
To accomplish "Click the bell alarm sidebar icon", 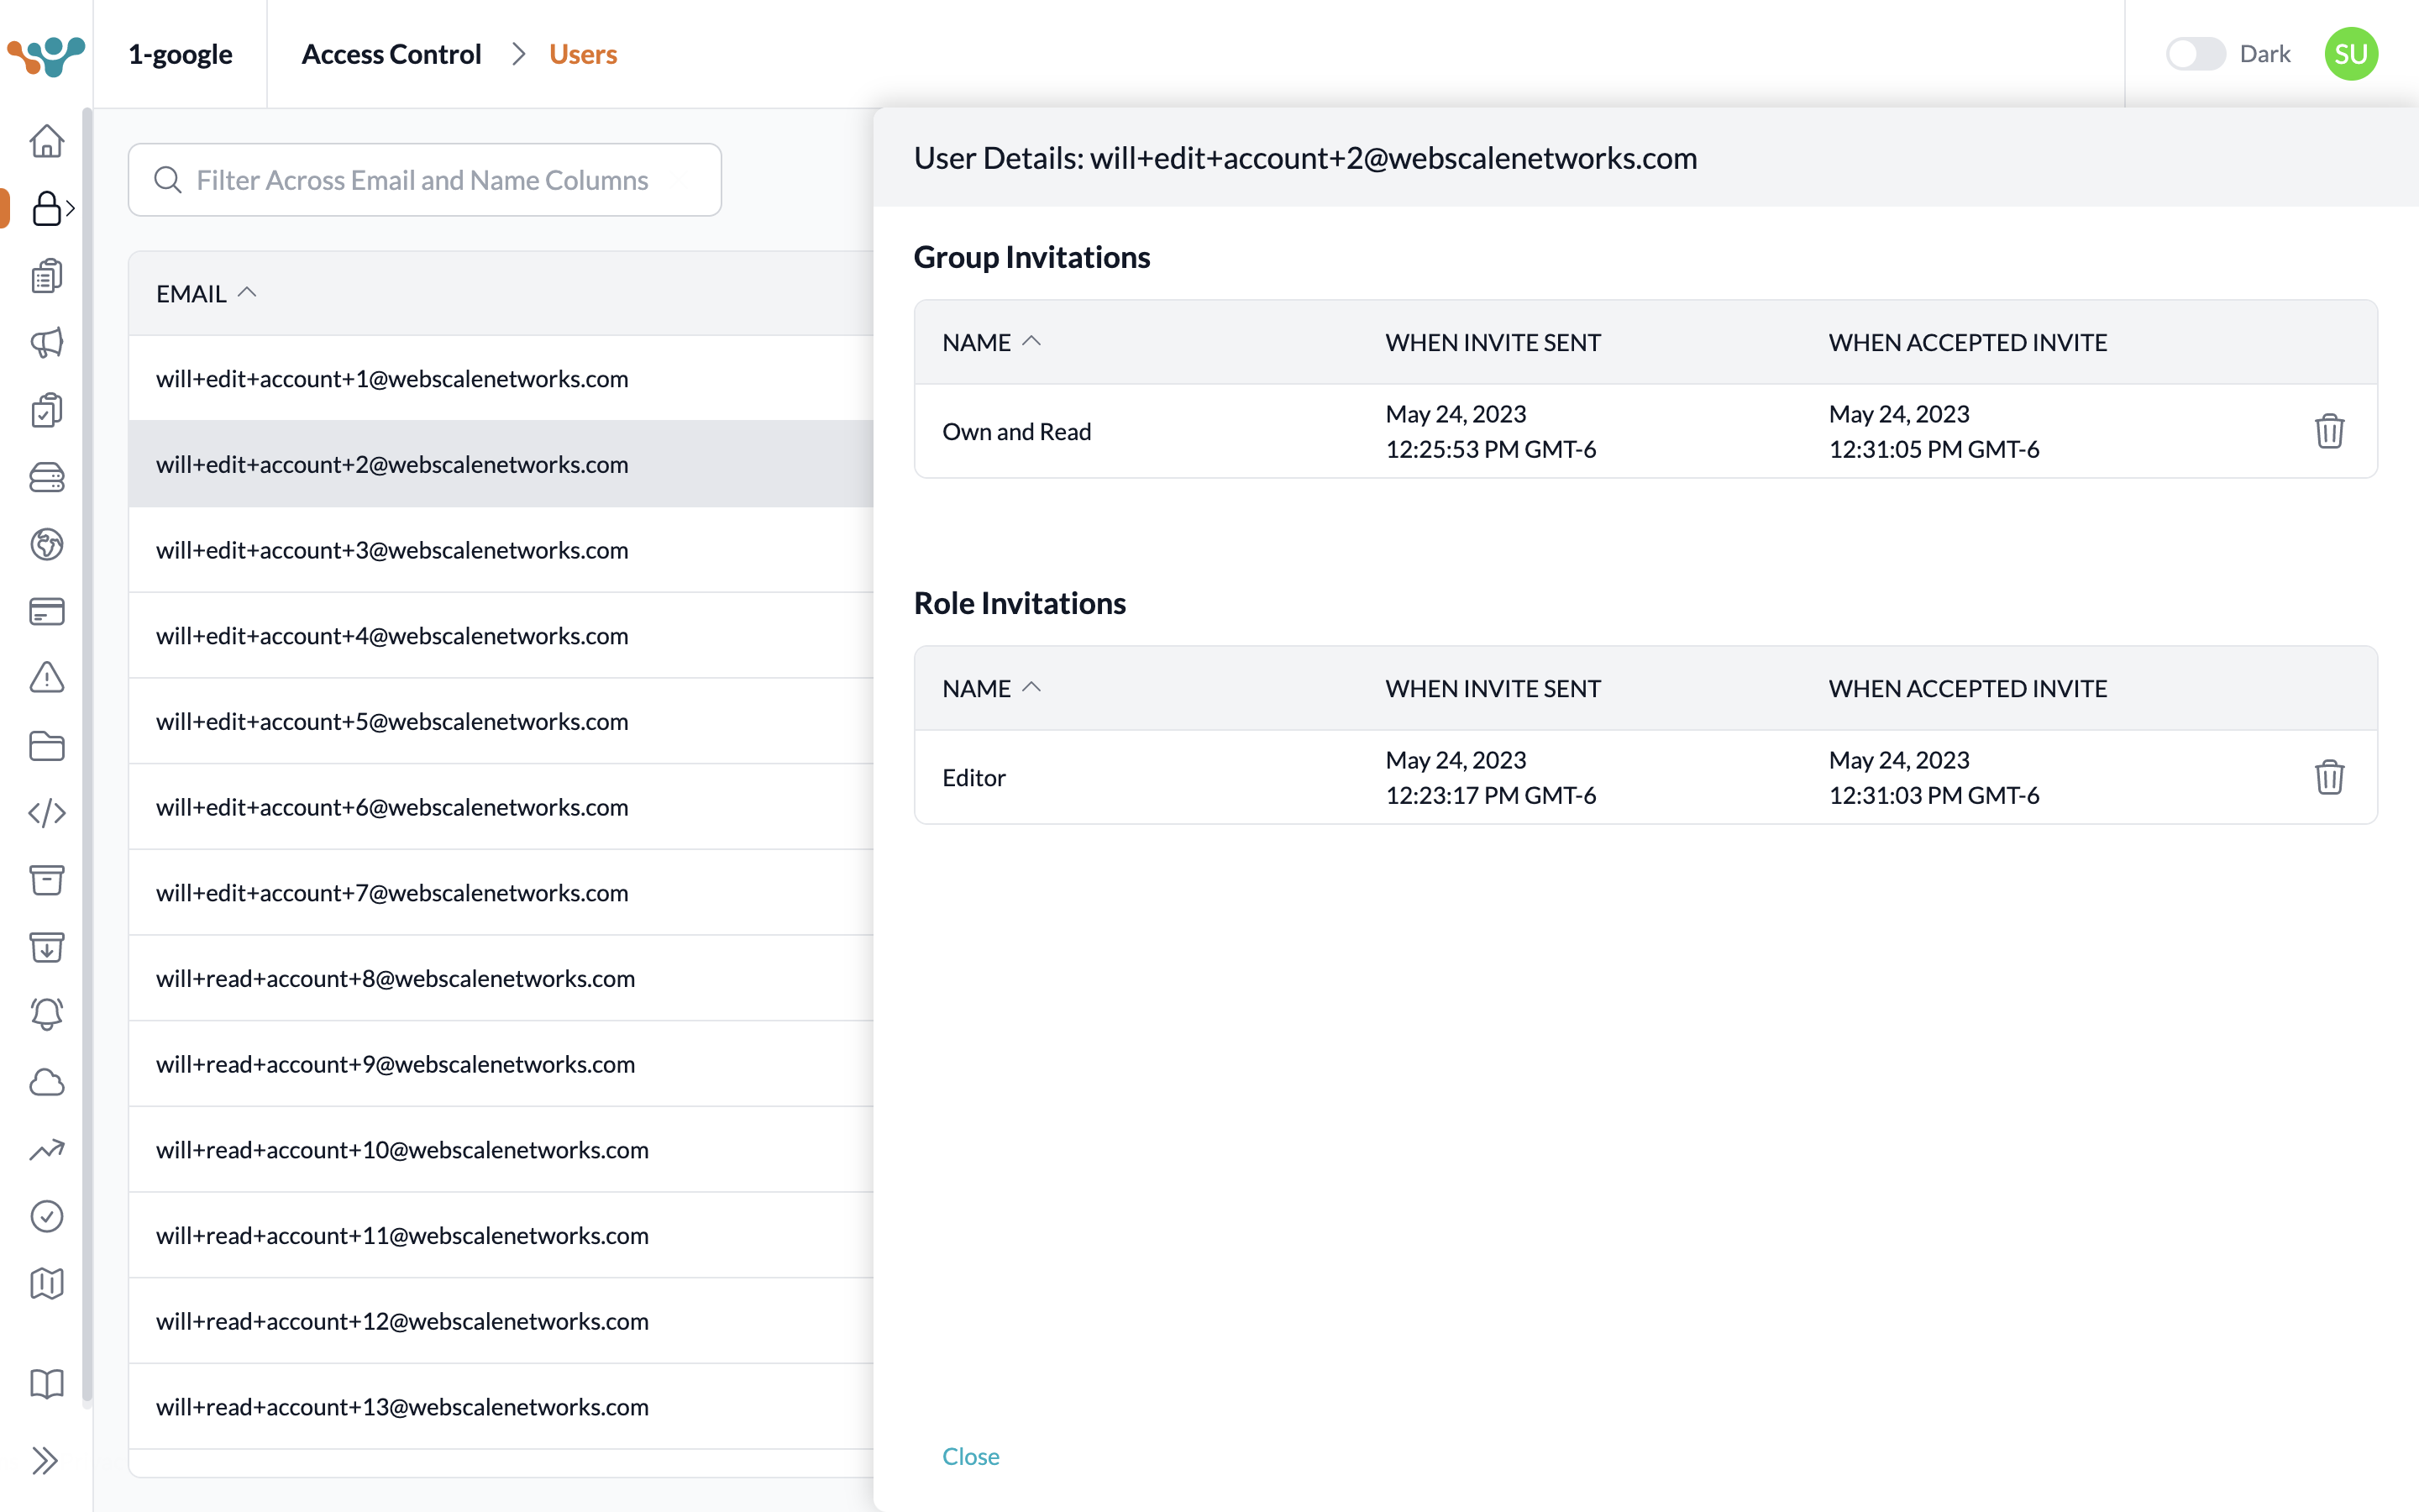I will pos(46,1014).
